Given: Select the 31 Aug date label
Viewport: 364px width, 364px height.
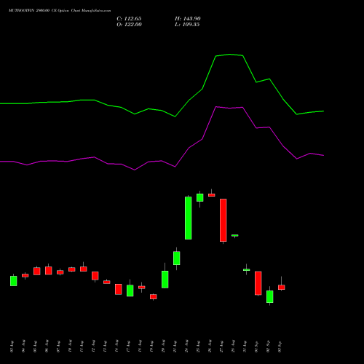Looking at the screenshot, I should coord(245,347).
